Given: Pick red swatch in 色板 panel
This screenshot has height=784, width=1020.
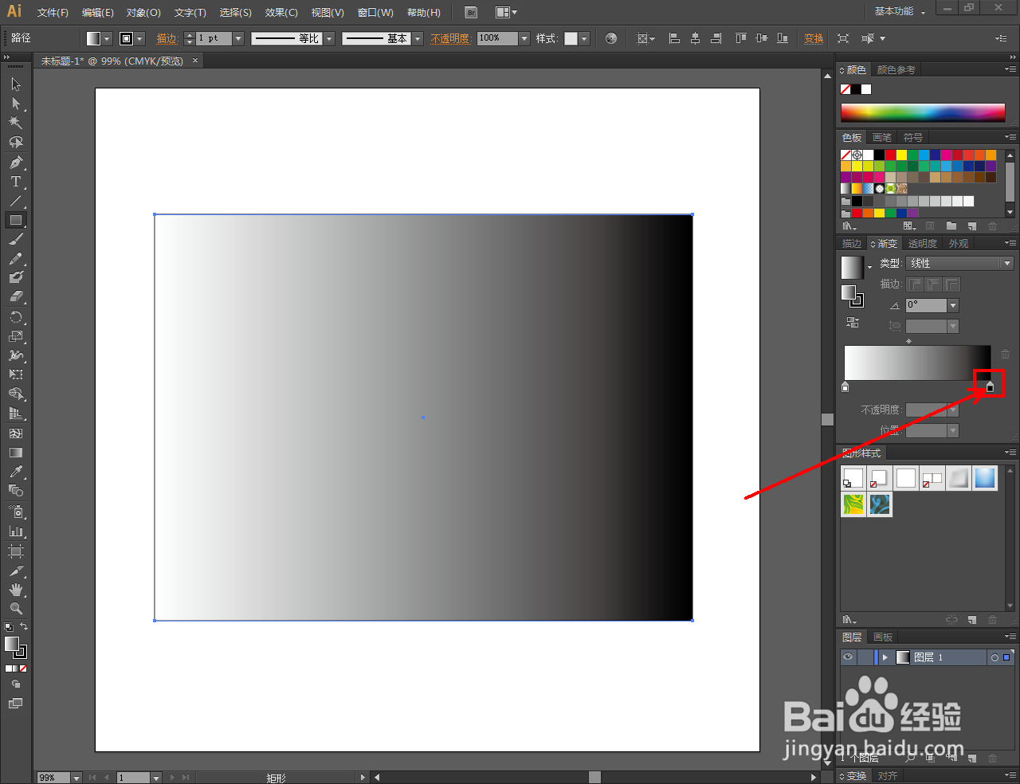Looking at the screenshot, I should 890,155.
